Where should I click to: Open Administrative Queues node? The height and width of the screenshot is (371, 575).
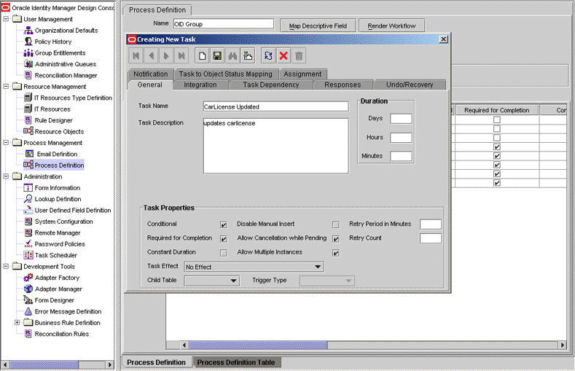[x=66, y=64]
